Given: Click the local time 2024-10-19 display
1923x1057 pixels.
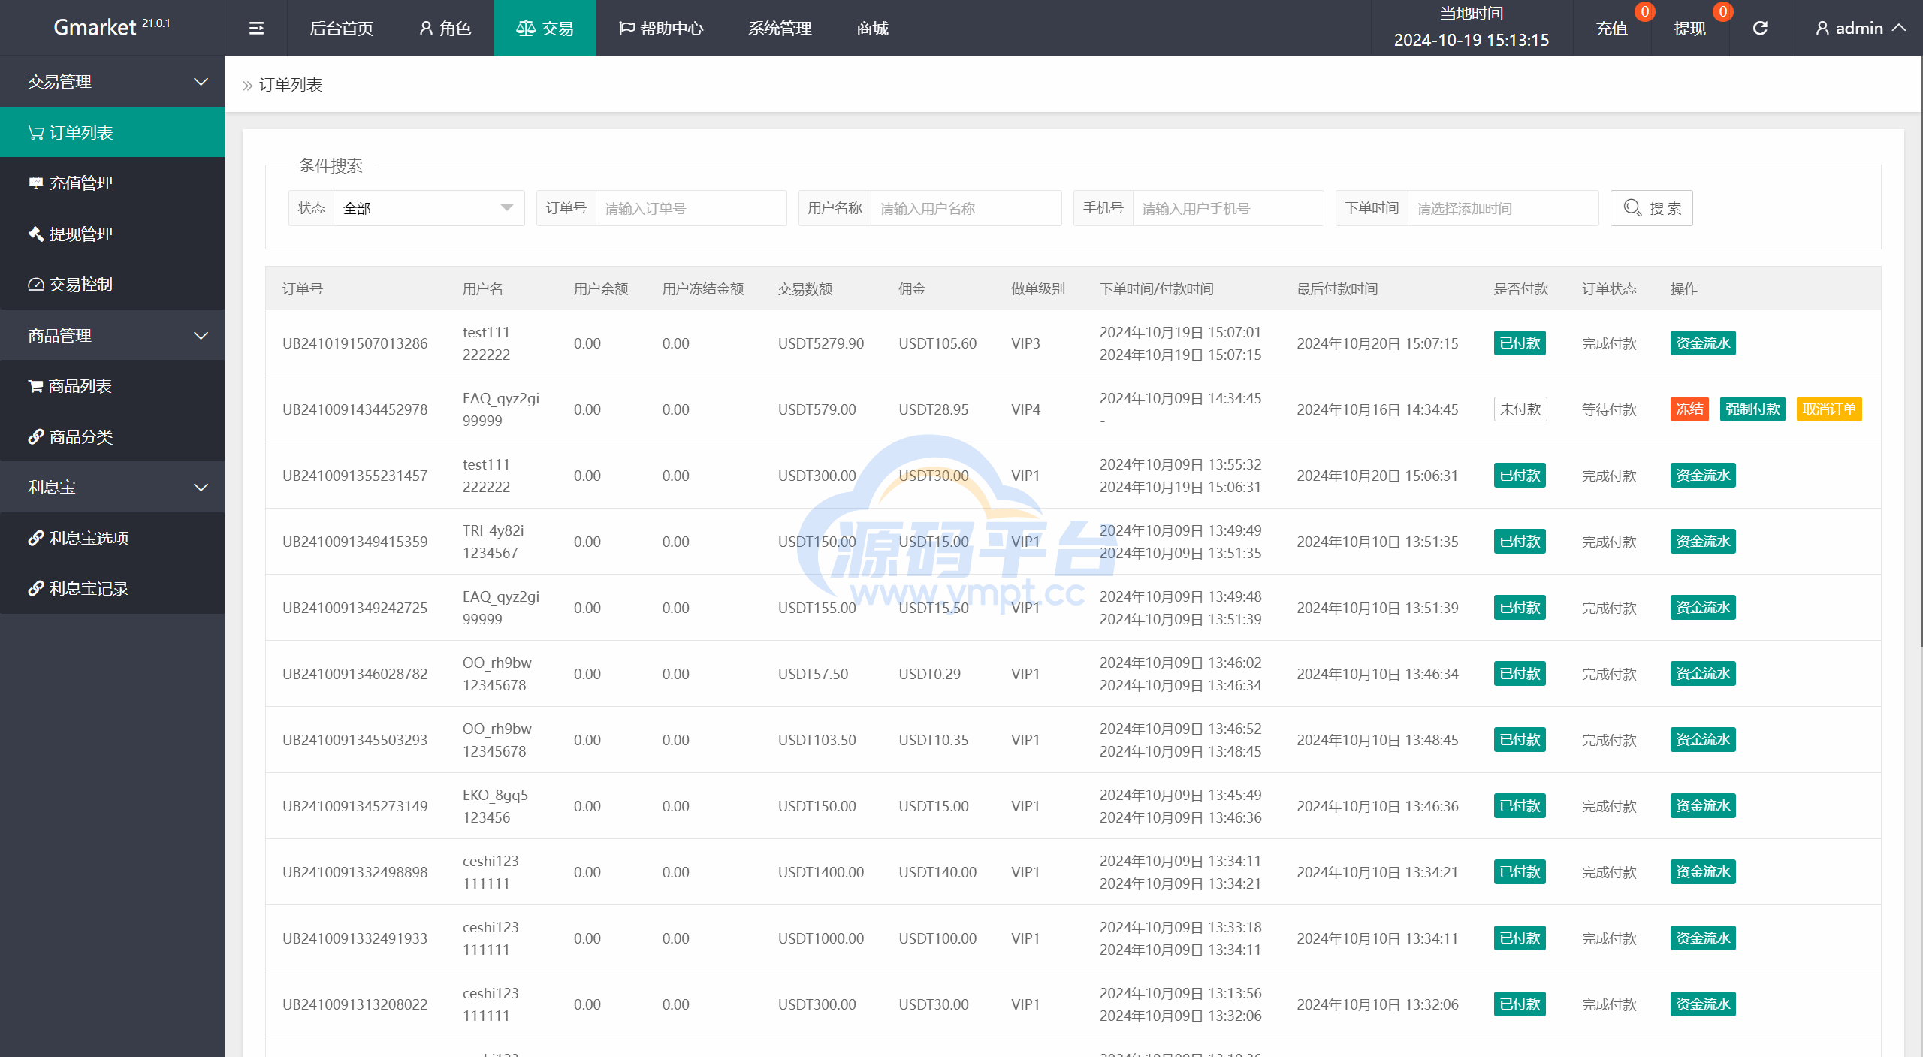Looking at the screenshot, I should pos(1471,40).
